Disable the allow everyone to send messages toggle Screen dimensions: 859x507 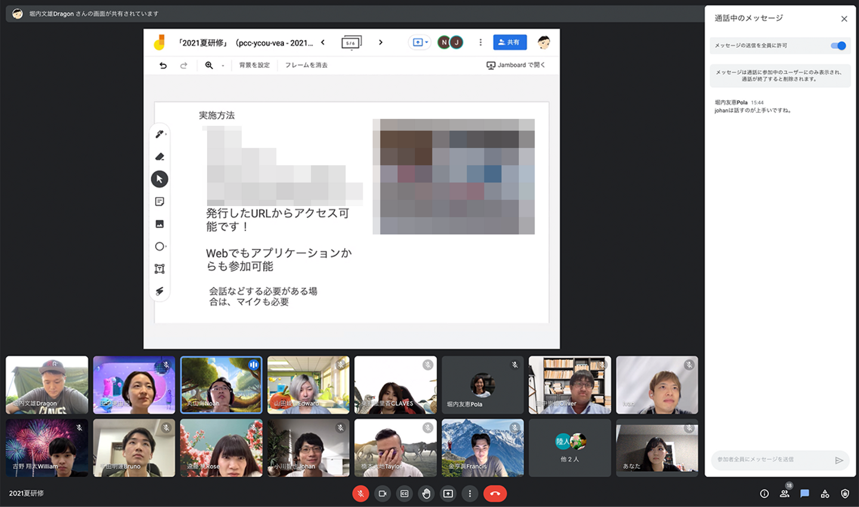click(x=838, y=46)
